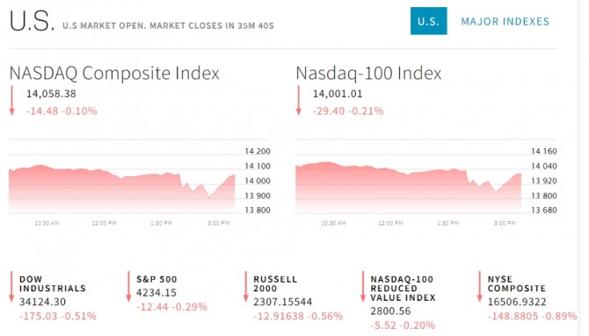Viewport: 589px width, 336px height.
Task: Switch to the Major Indexes tab
Action: coord(505,21)
